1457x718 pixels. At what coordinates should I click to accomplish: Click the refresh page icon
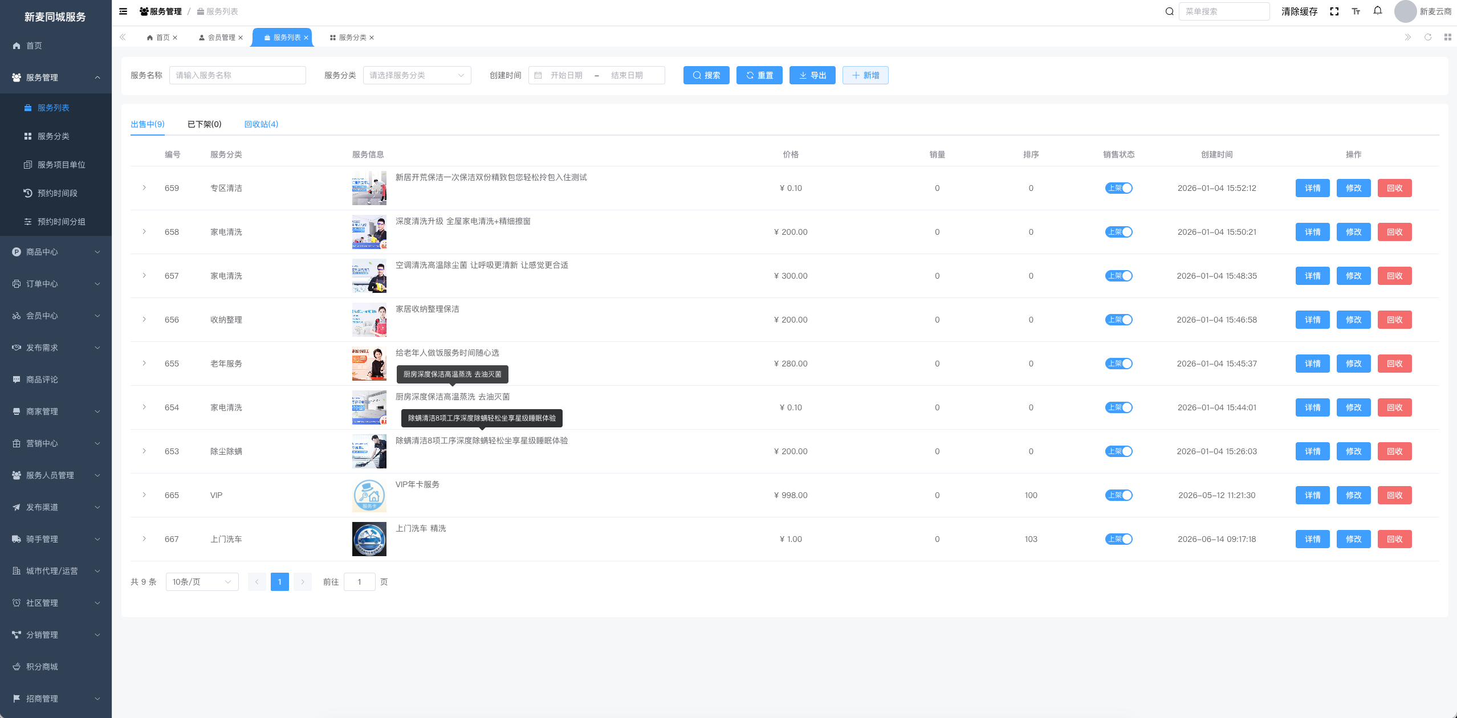pos(1428,37)
